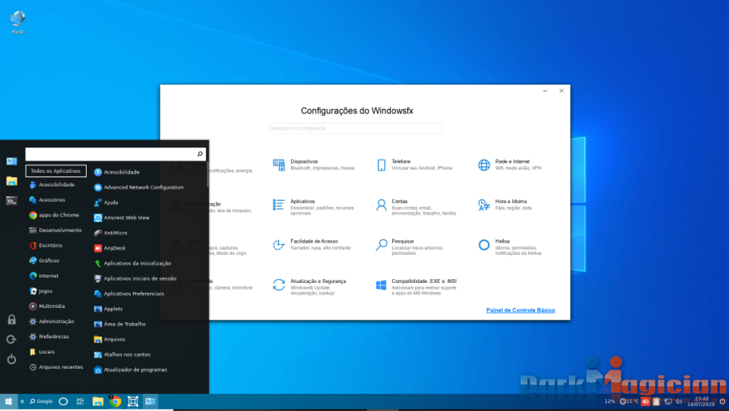Viewport: 729px width, 411px height.
Task: Click the Painel de Controle Básico link
Action: 520,310
